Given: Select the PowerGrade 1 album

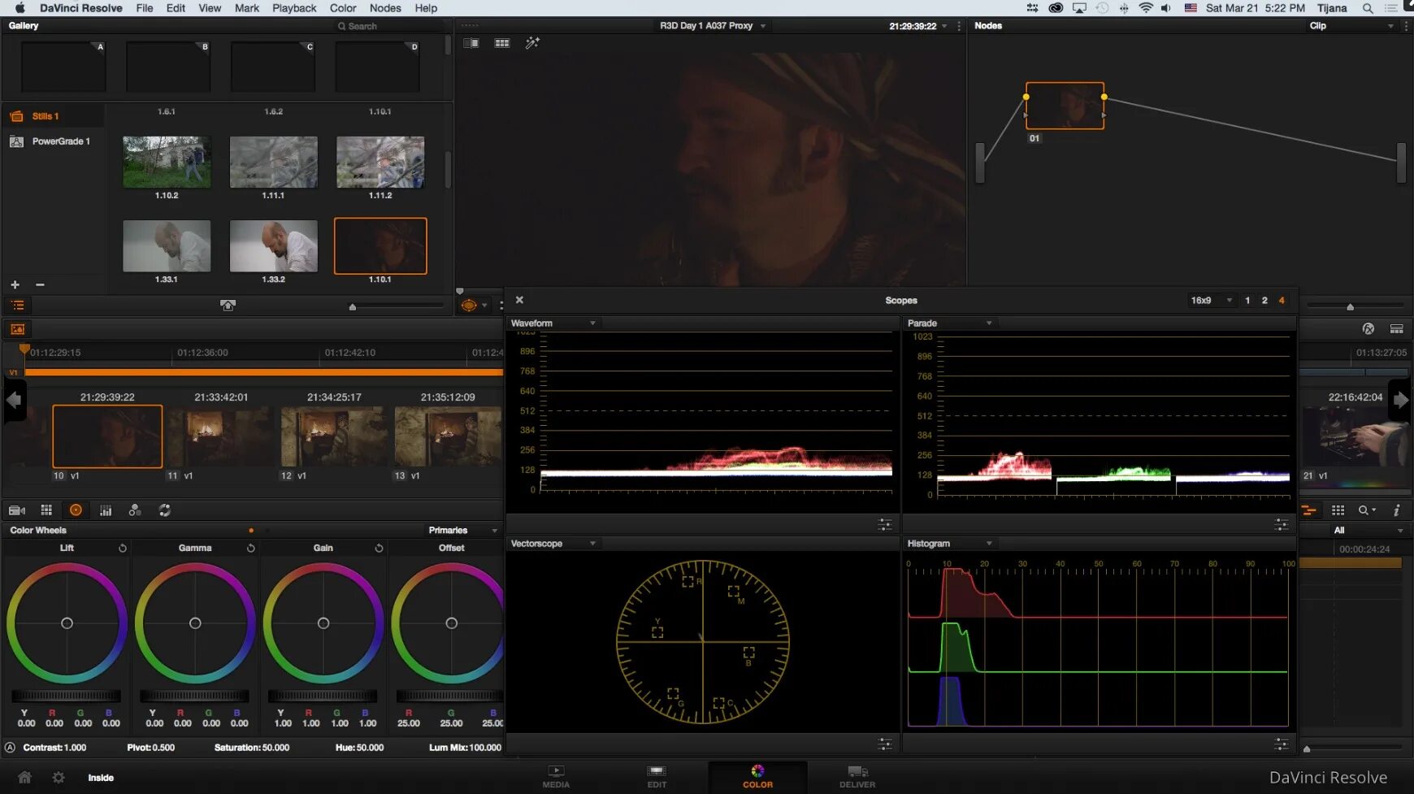Looking at the screenshot, I should coord(61,141).
